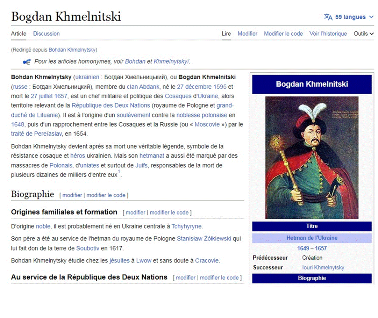The image size is (378, 318).
Task: Expand the Outils dropdown menu
Action: pyautogui.click(x=364, y=34)
